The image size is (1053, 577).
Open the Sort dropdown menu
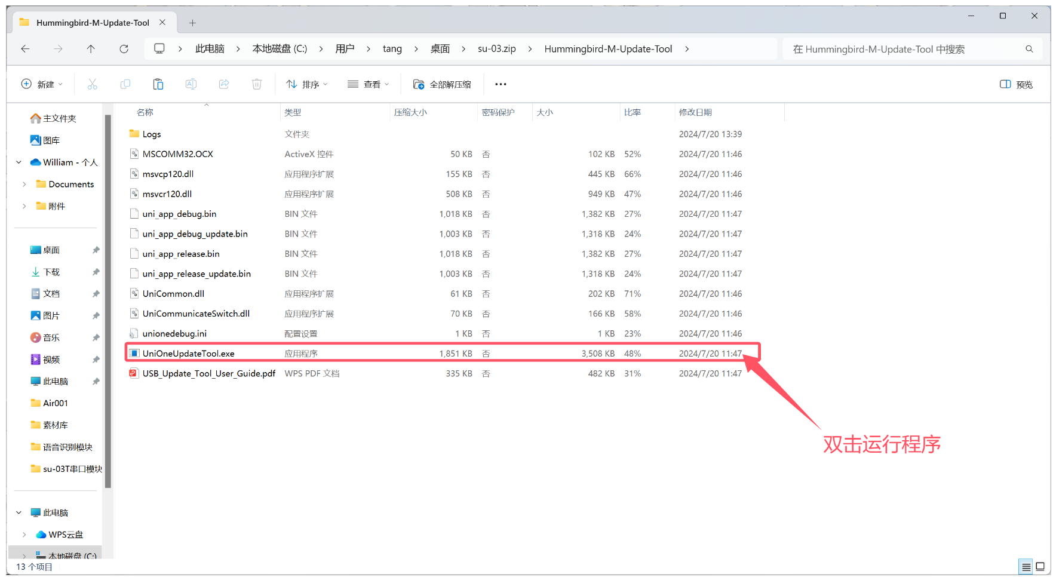(307, 84)
